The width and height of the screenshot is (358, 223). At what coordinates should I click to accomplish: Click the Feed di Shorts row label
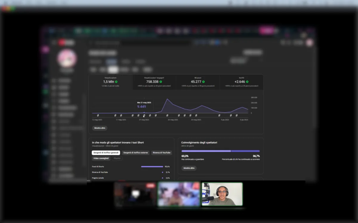coord(98,167)
